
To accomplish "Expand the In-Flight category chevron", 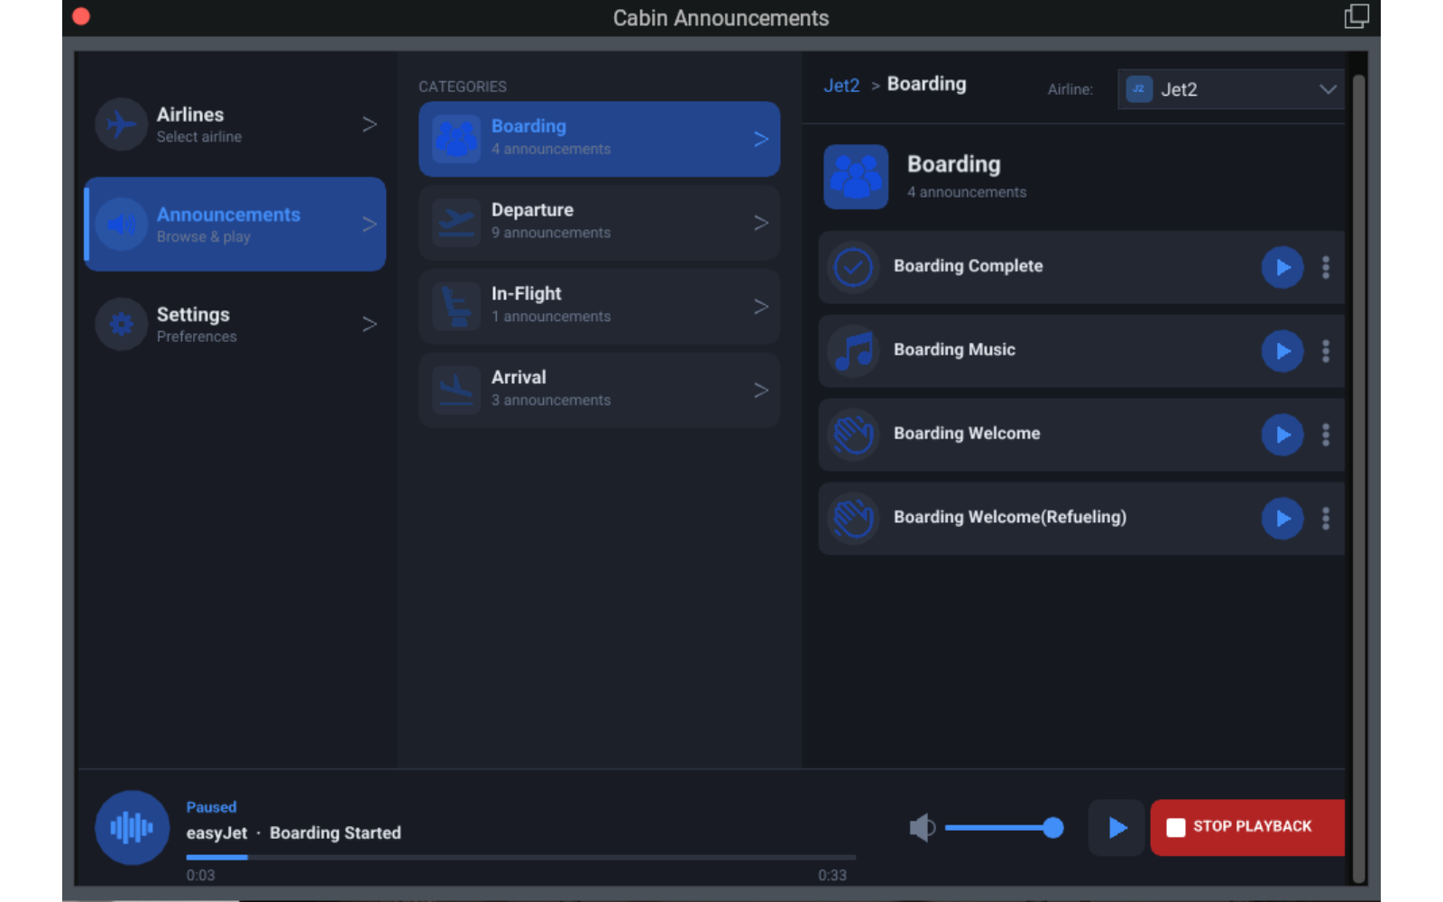I will [x=761, y=307].
